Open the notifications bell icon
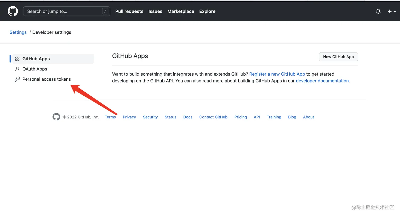The height and width of the screenshot is (216, 400). [x=378, y=11]
